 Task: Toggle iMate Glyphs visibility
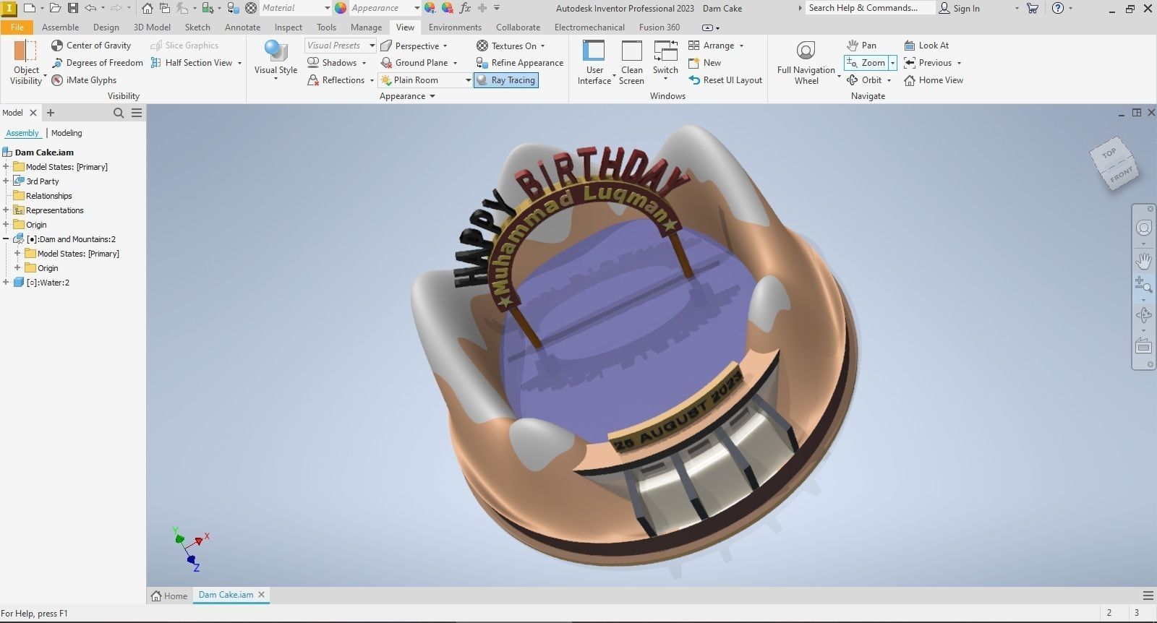tap(83, 80)
